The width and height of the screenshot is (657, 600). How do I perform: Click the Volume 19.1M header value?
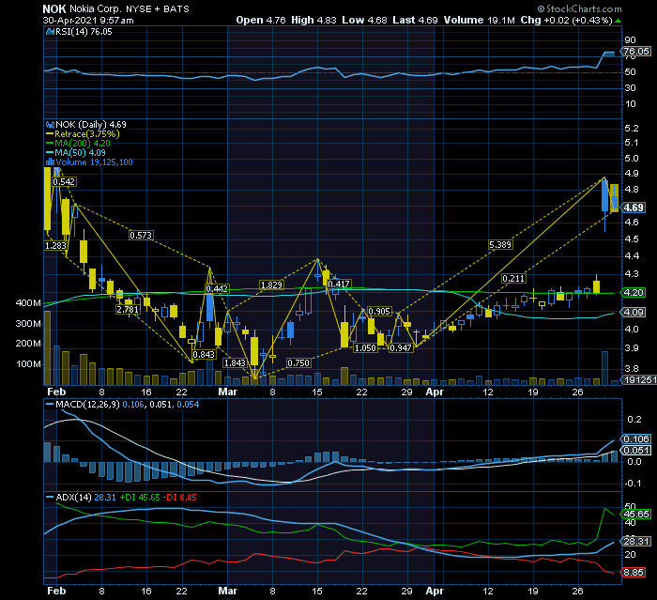(x=479, y=20)
